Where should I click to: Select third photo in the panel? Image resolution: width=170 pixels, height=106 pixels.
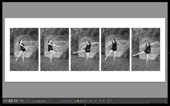85,49
